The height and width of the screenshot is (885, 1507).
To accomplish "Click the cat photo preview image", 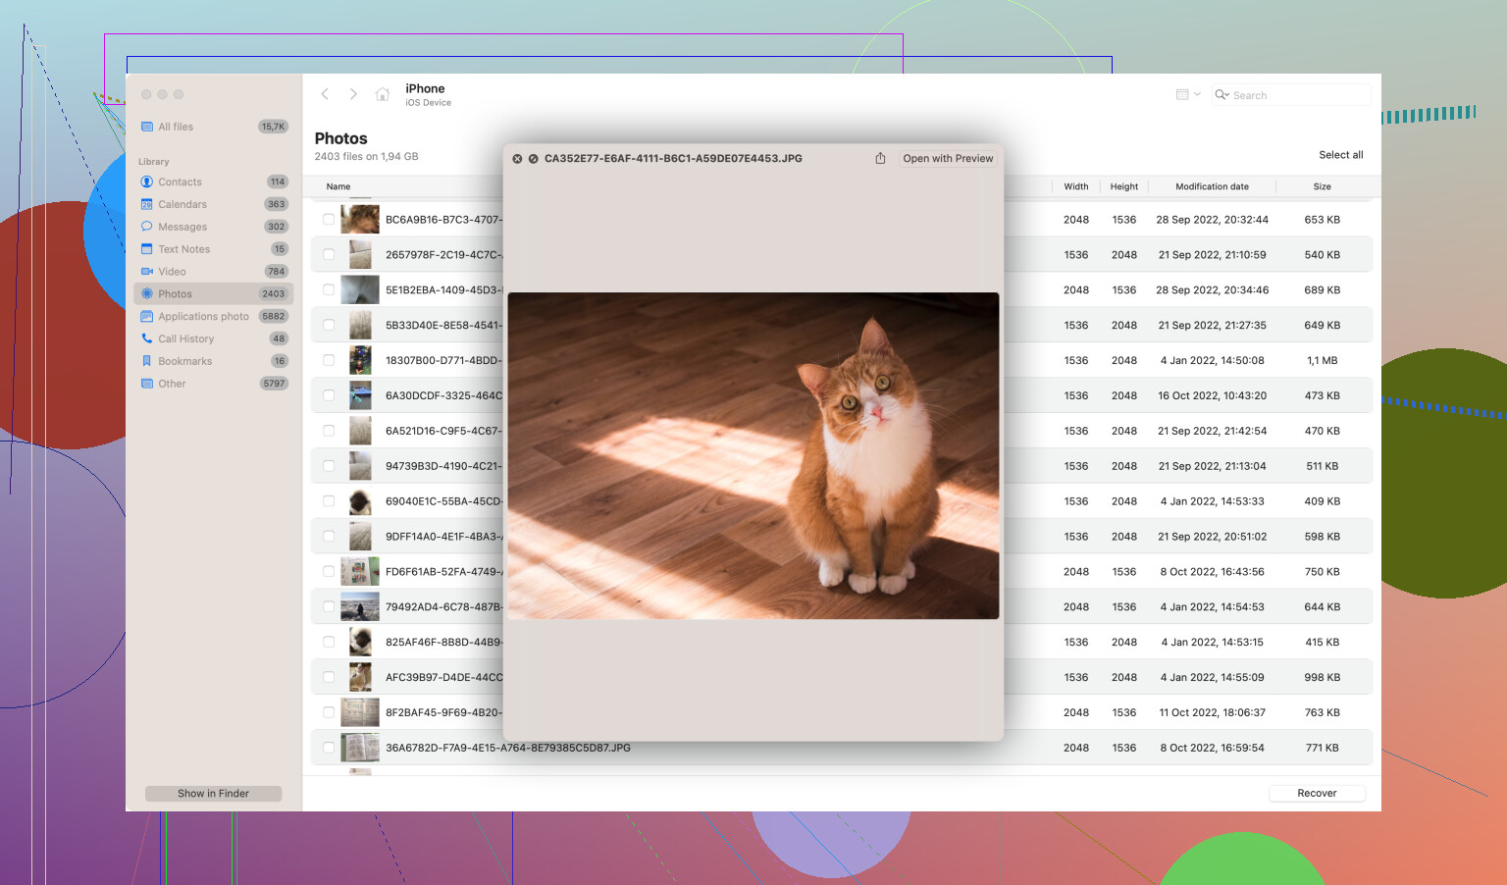I will click(753, 455).
